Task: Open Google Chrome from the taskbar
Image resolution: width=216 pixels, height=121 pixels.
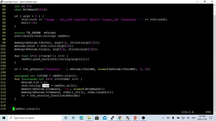Action: coord(120,118)
